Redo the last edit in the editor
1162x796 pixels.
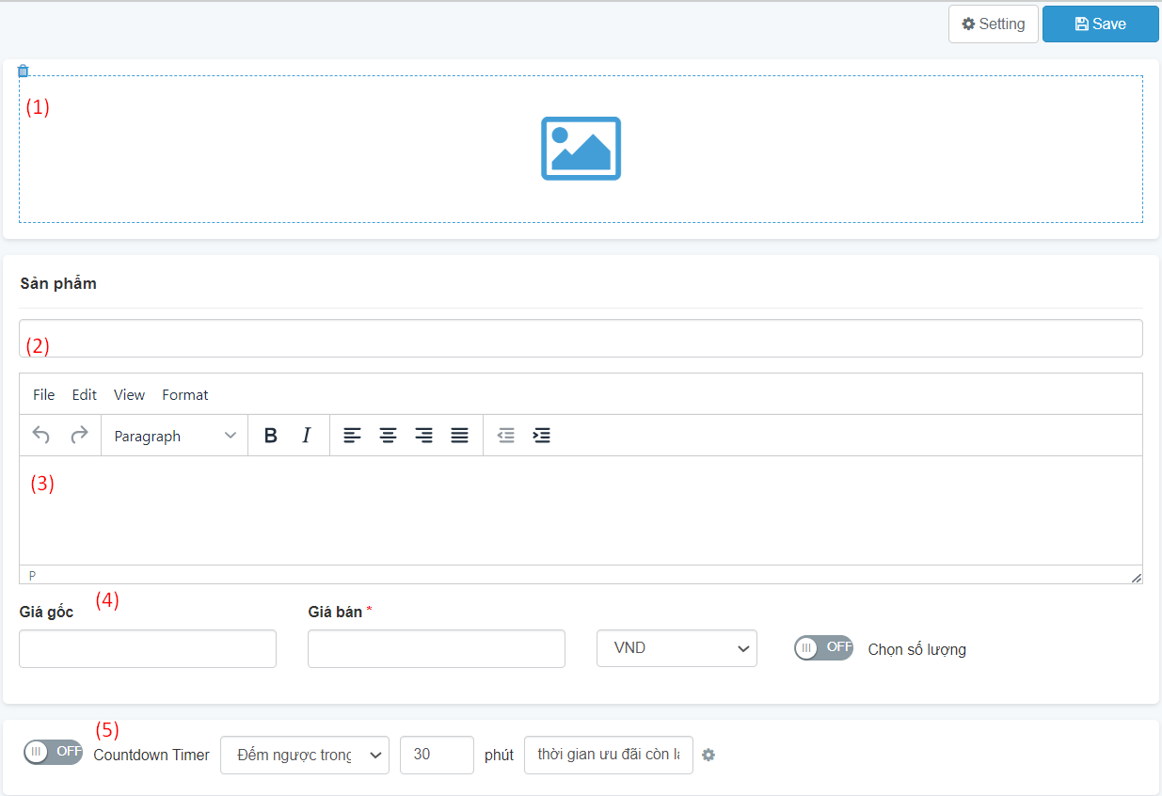pyautogui.click(x=80, y=436)
